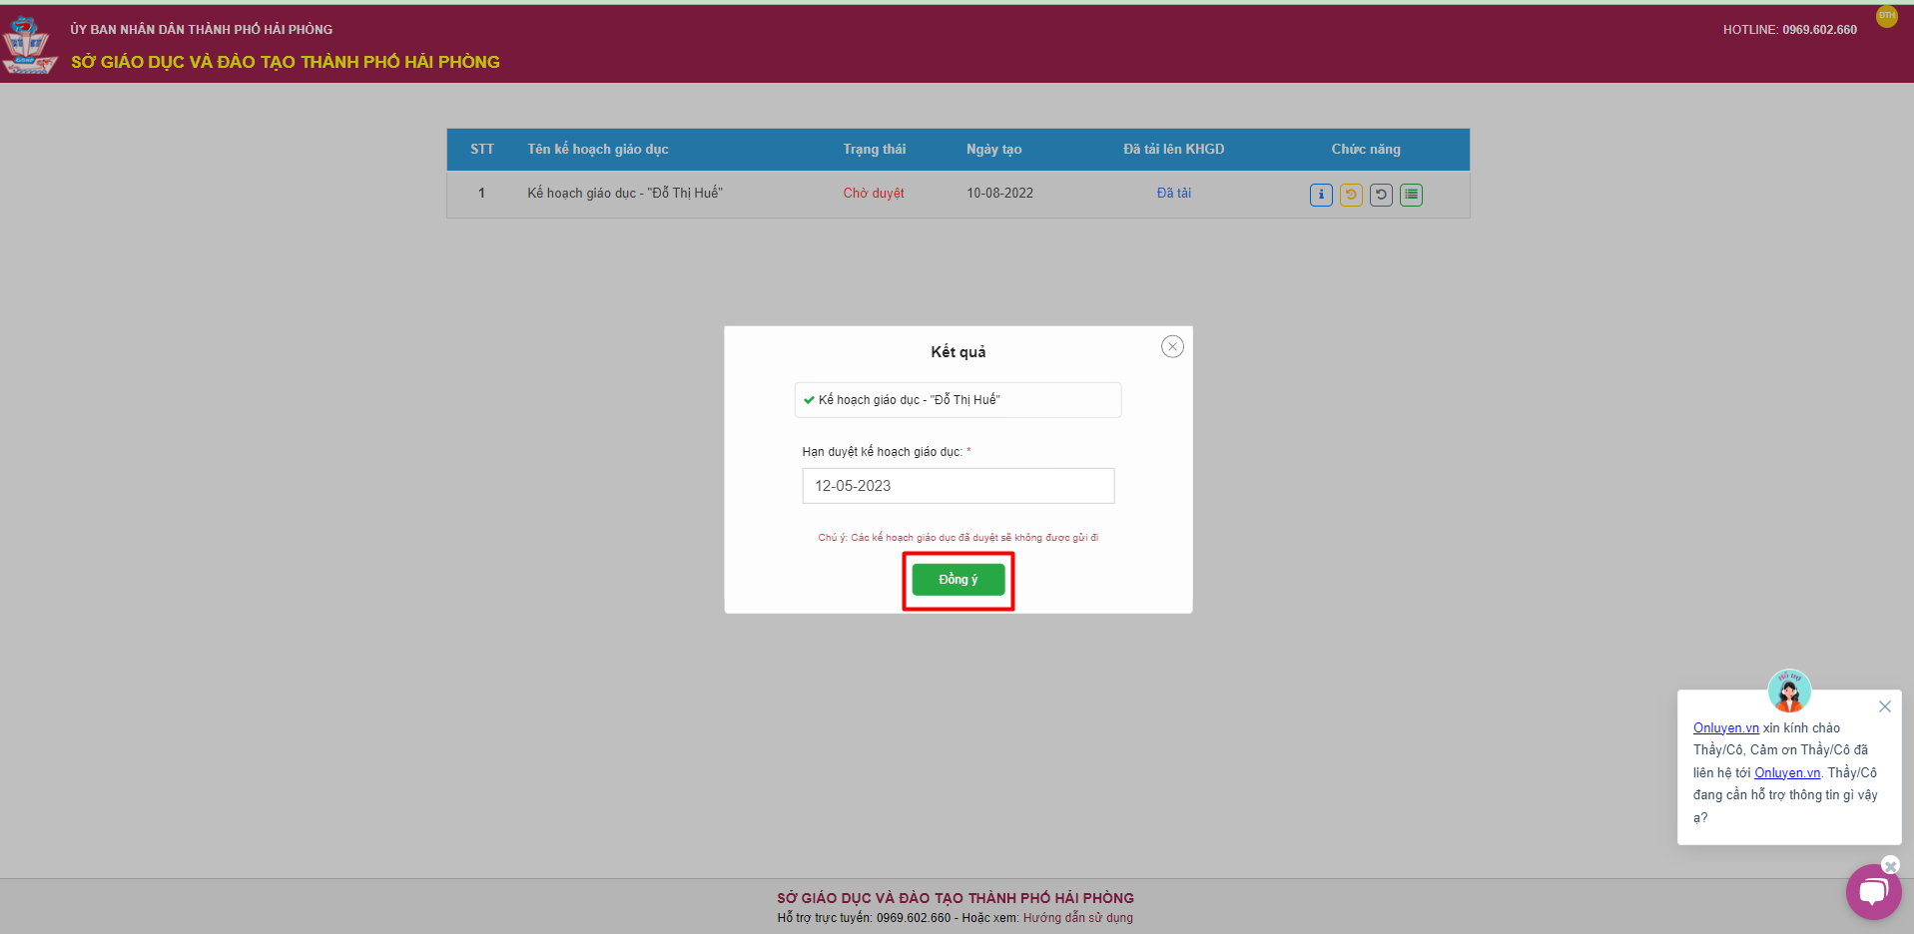Click the education department logo at top-left
This screenshot has width=1914, height=934.
pos(27,45)
